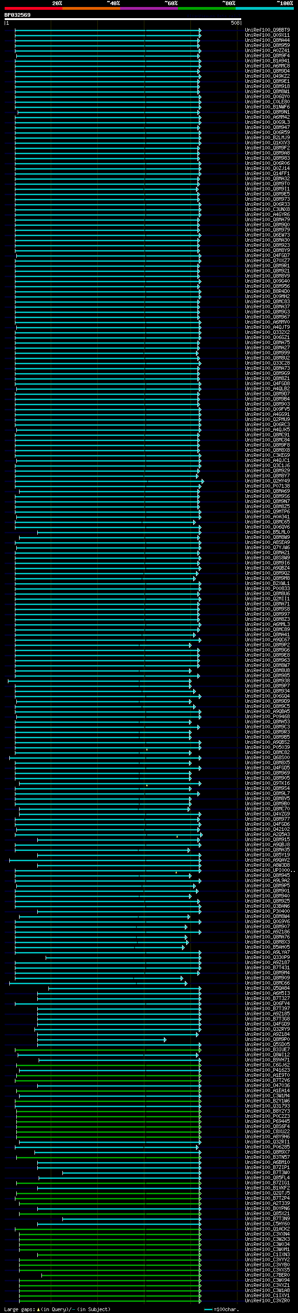This screenshot has width=298, height=1313.
Task: Select hit UniRef100_B2XWL1
Action: (267, 584)
